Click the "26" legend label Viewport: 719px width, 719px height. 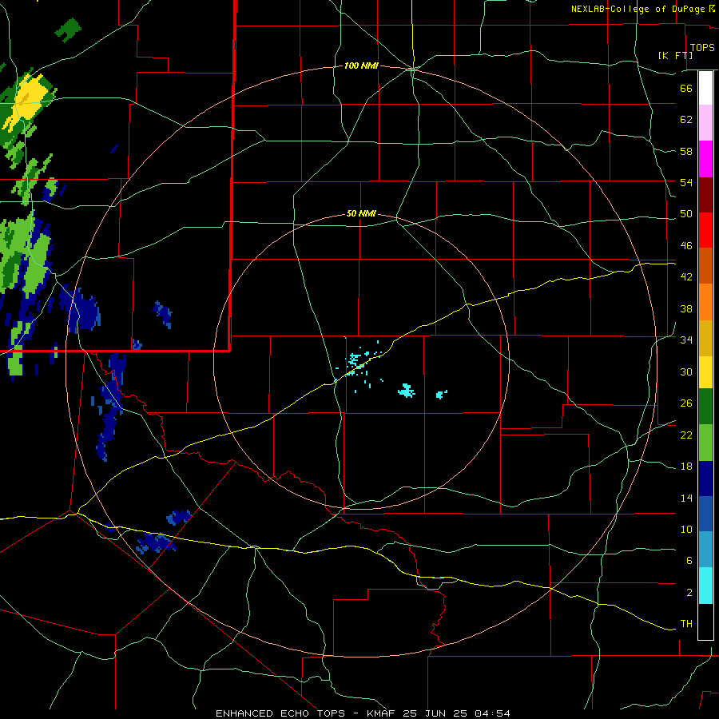(x=686, y=403)
